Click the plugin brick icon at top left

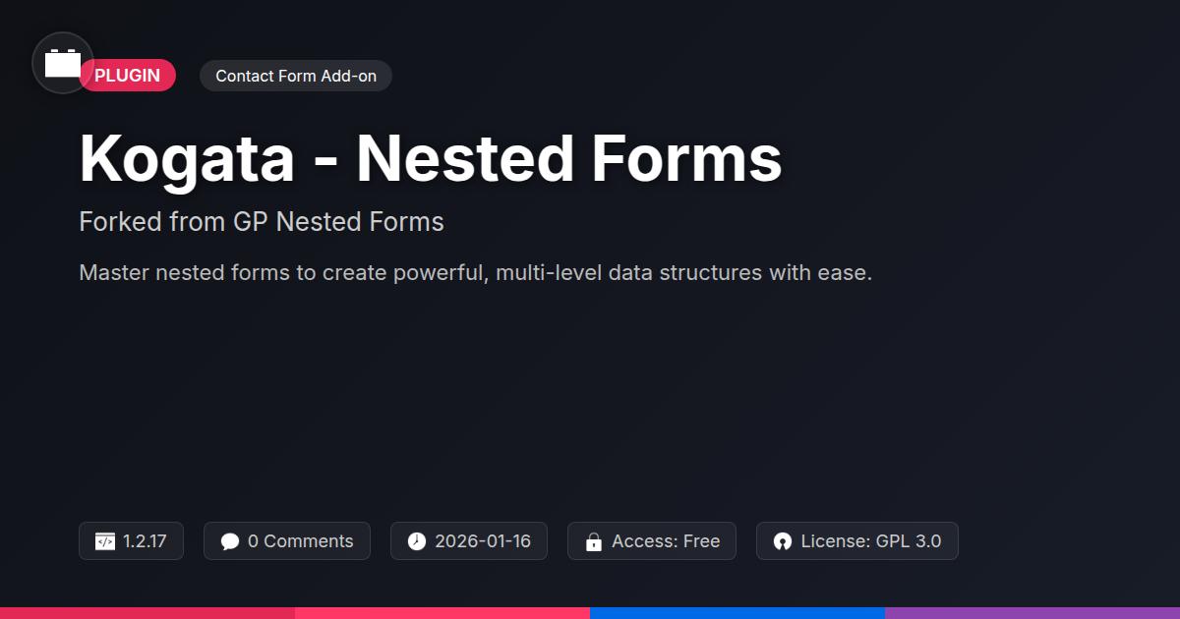point(63,64)
